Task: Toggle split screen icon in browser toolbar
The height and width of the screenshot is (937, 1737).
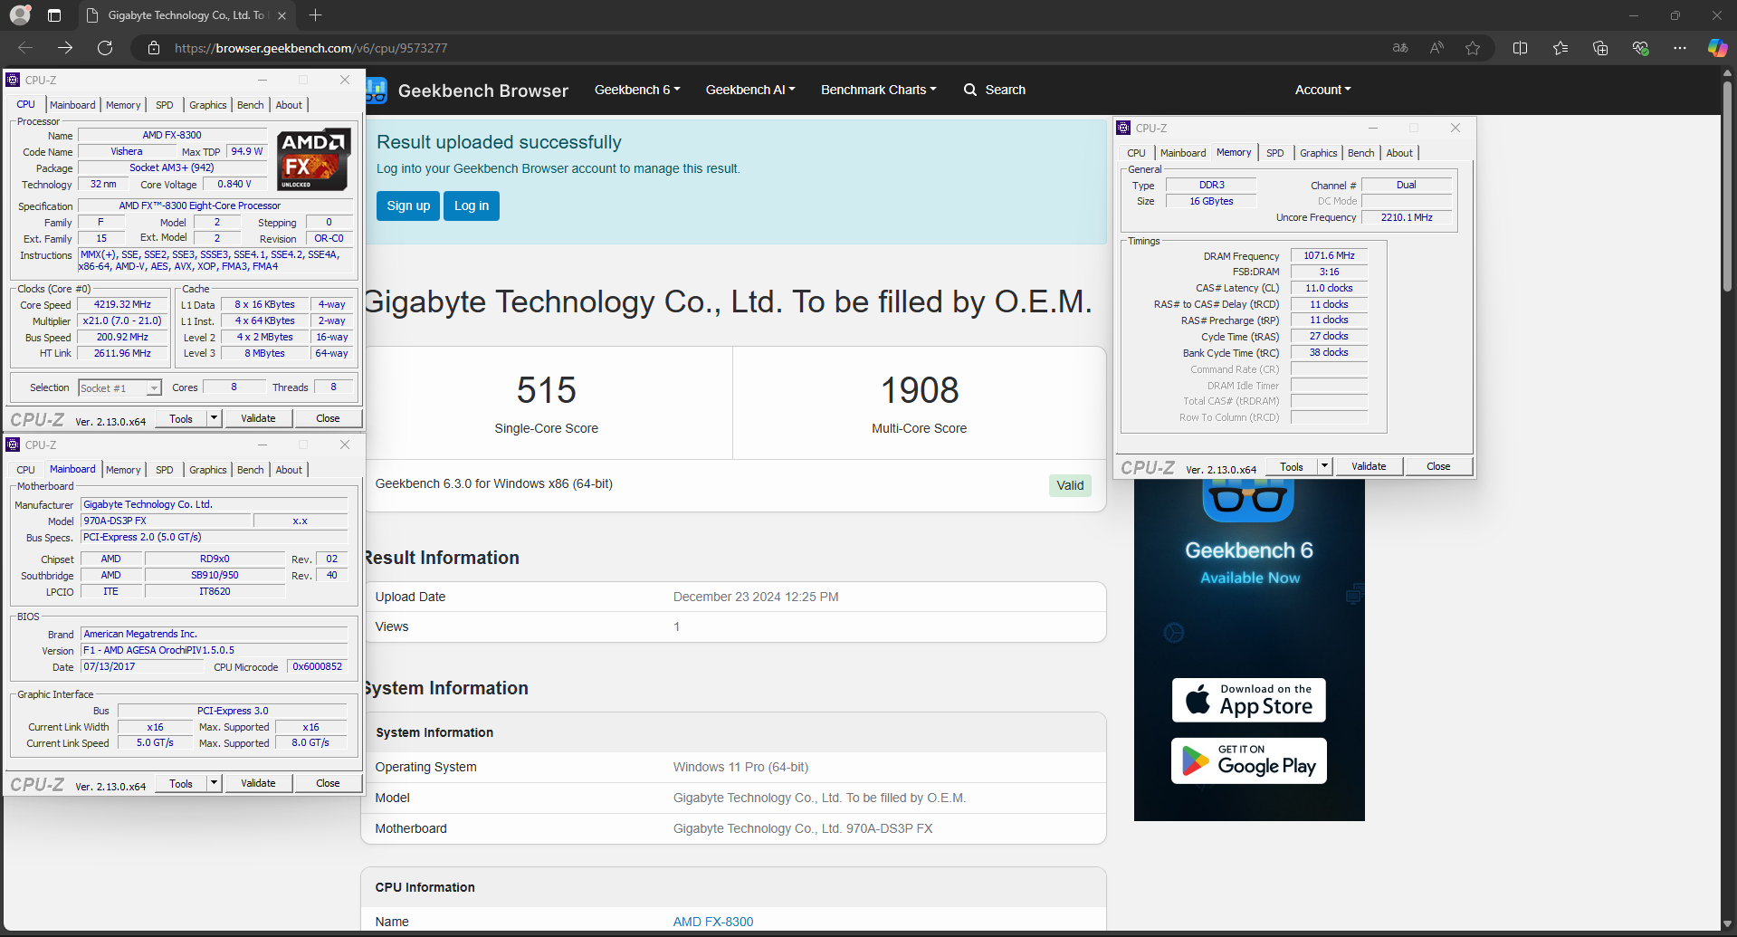Action: click(1520, 48)
